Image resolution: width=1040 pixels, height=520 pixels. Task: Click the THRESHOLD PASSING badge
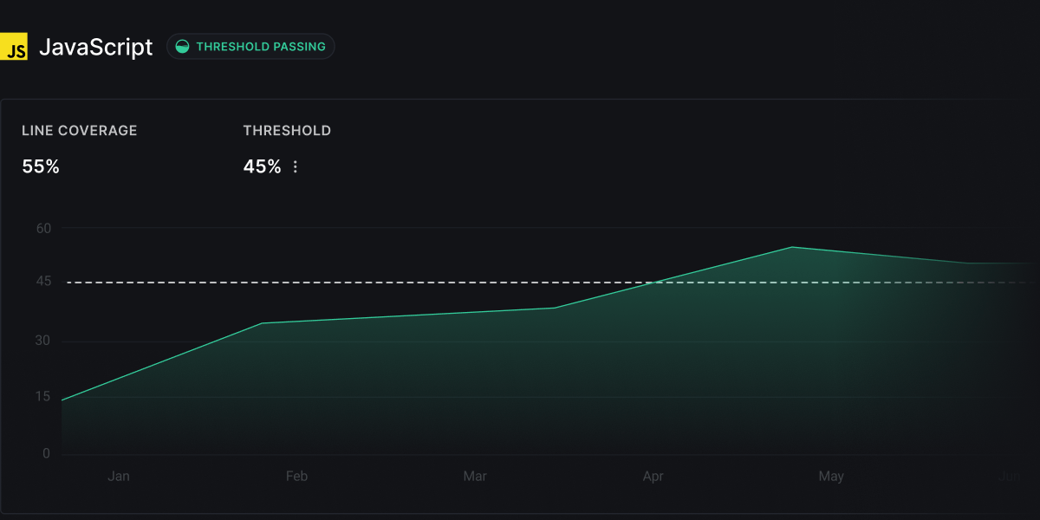(250, 47)
